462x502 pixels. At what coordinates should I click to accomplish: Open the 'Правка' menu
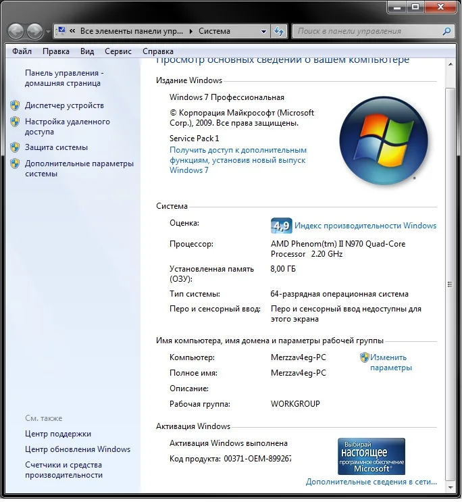[56, 51]
